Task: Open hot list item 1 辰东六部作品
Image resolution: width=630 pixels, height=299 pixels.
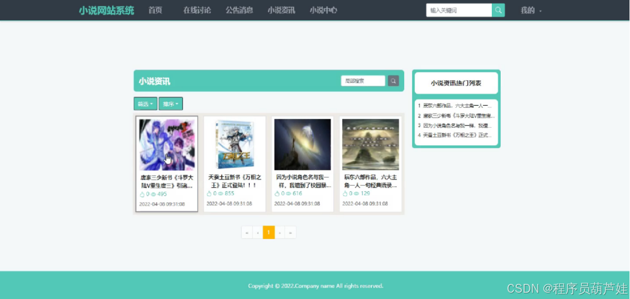Action: tap(455, 106)
